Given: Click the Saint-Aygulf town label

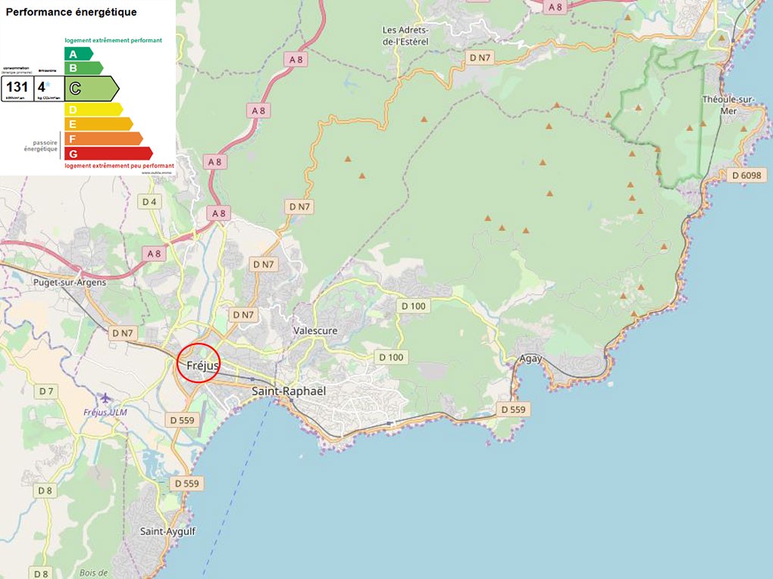Looking at the screenshot, I should pyautogui.click(x=167, y=531).
